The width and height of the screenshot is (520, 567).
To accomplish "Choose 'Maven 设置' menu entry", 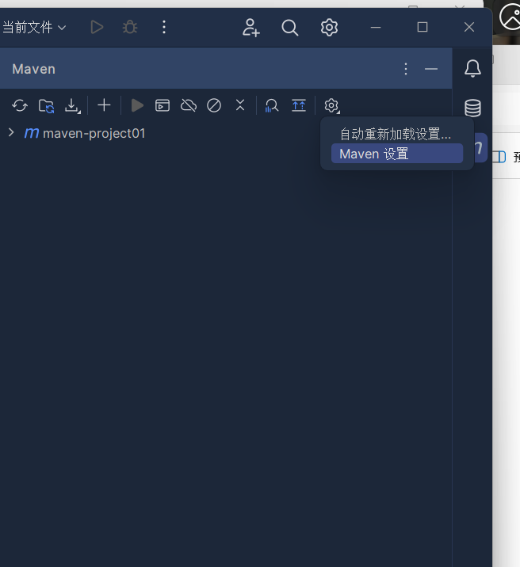I will [x=397, y=154].
